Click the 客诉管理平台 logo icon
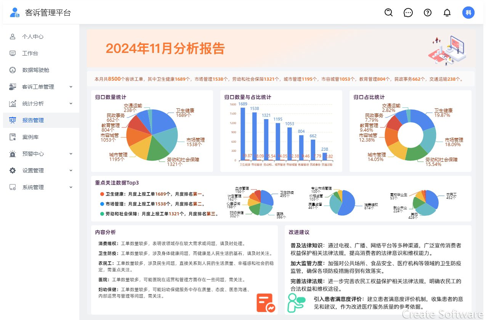486x320 pixels. coord(14,12)
